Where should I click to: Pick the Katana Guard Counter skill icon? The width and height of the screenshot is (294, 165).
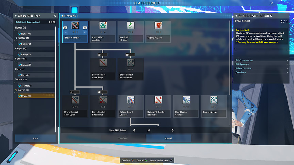coord(131,100)
